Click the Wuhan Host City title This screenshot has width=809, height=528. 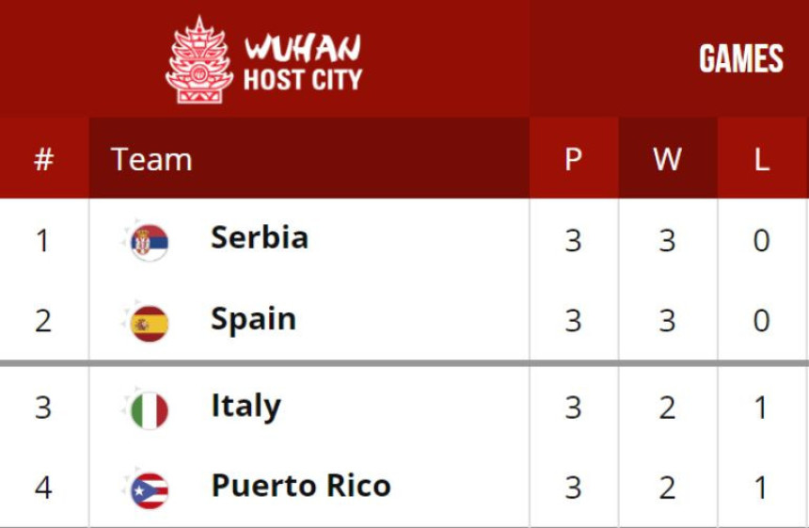pyautogui.click(x=303, y=62)
